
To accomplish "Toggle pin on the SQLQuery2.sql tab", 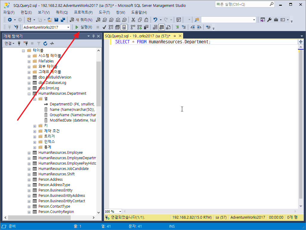I will pyautogui.click(x=175, y=36).
